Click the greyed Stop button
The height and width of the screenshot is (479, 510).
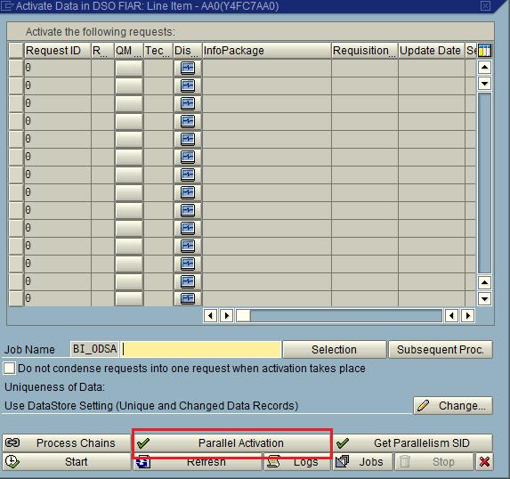tap(434, 462)
